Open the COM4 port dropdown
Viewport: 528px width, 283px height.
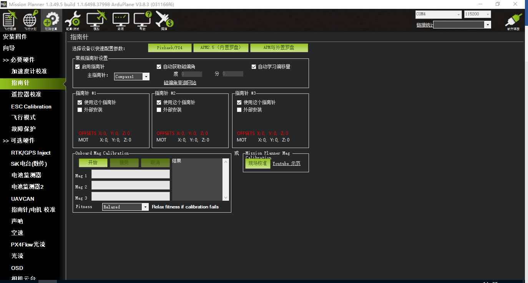(x=438, y=14)
